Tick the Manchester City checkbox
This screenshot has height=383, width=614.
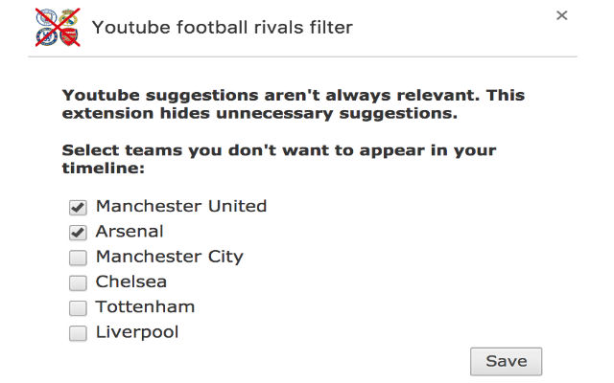78,258
